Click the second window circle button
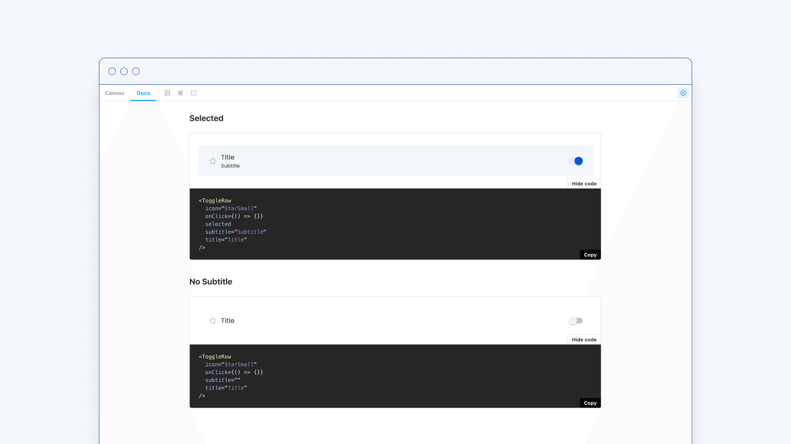Screen dimensions: 791x444 tap(124, 71)
